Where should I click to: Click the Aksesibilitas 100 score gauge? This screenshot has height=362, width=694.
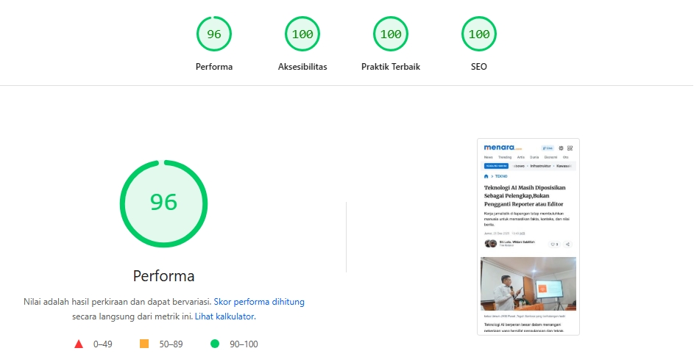(302, 34)
